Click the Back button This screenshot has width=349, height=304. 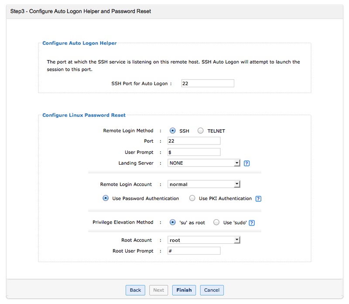pos(135,290)
